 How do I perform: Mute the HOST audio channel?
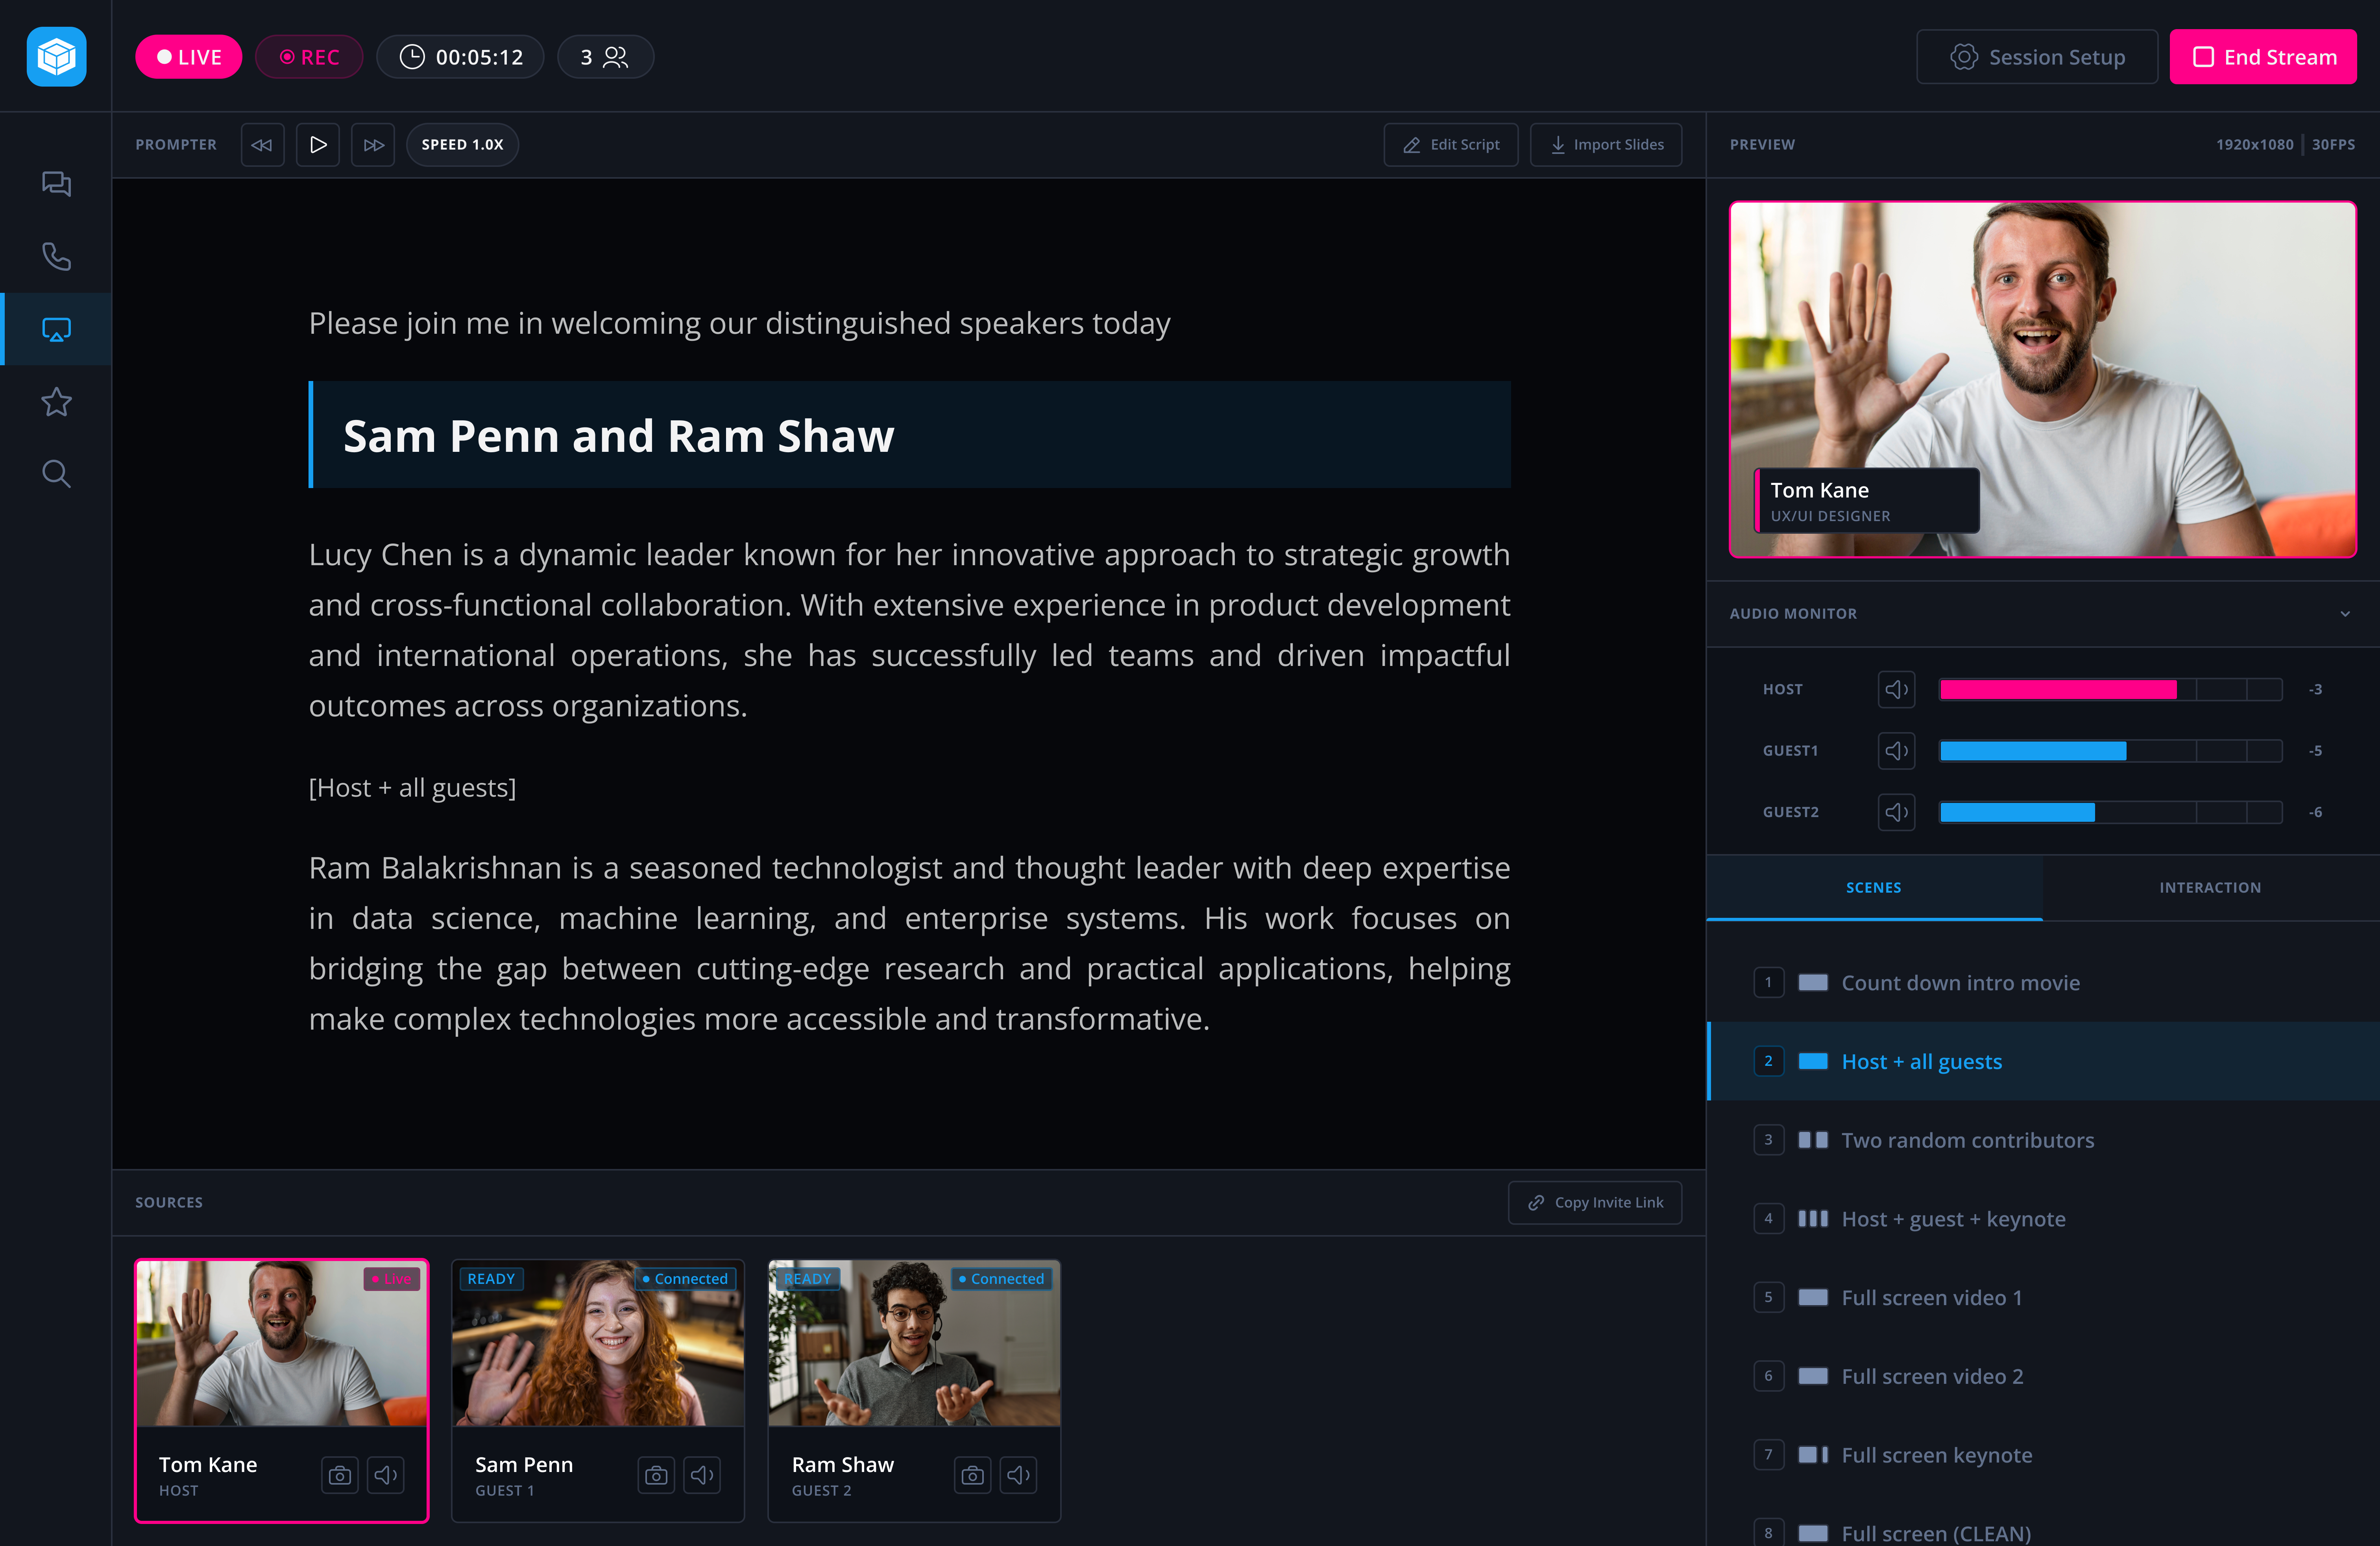tap(1896, 690)
